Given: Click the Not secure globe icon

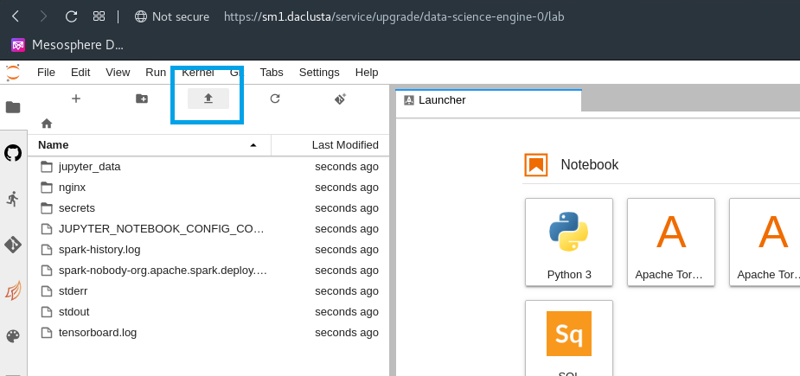Looking at the screenshot, I should click(x=141, y=16).
